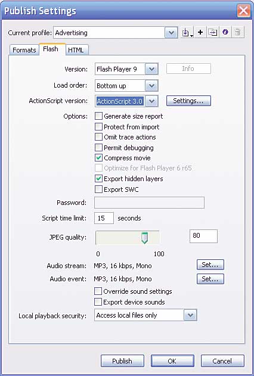Toggle Export hidden layers checkbox
254x376 pixels.
(98, 179)
